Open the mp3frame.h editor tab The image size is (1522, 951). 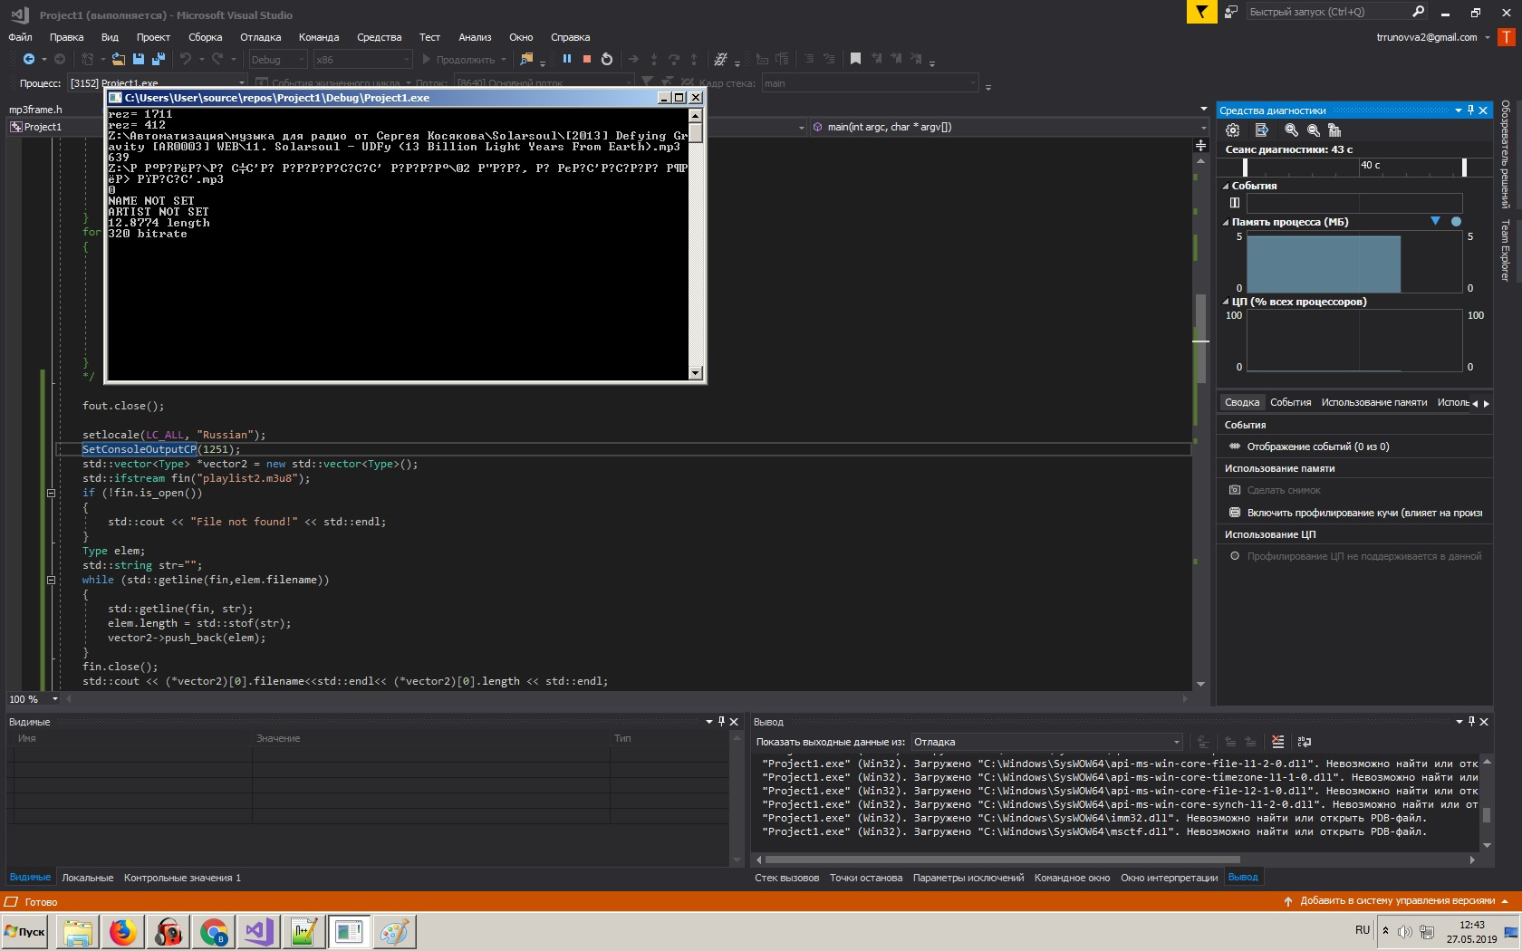coord(35,110)
